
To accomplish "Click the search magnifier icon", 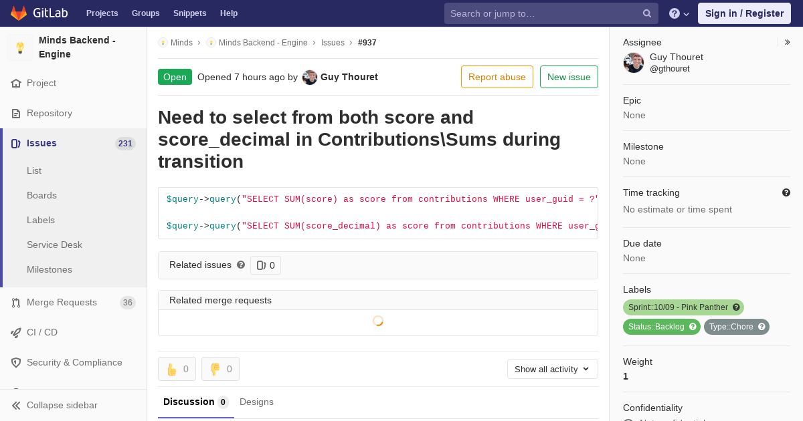I will (647, 13).
